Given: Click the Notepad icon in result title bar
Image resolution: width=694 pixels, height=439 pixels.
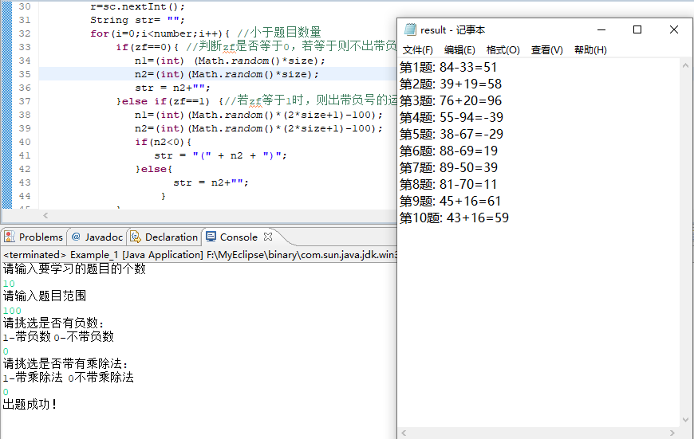Looking at the screenshot, I should tap(410, 29).
